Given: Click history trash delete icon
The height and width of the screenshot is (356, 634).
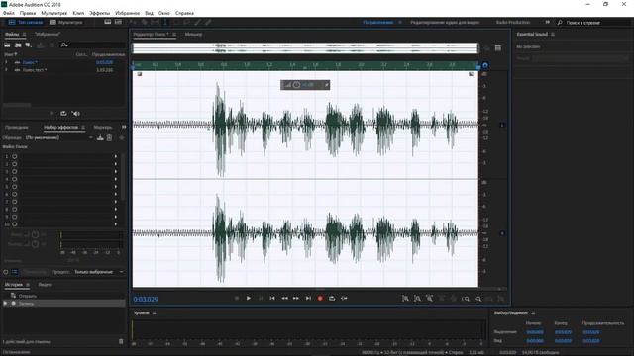Looking at the screenshot, I should (121, 341).
